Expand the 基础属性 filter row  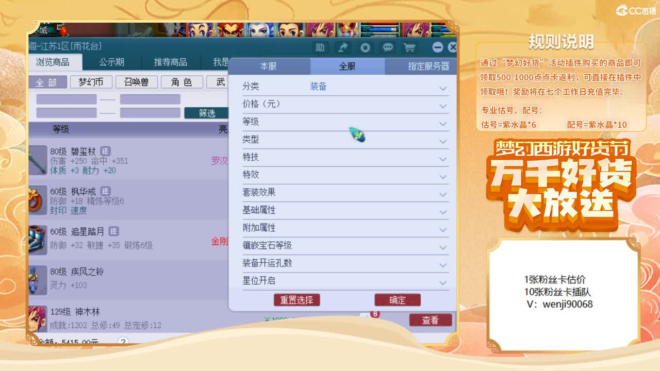443,212
